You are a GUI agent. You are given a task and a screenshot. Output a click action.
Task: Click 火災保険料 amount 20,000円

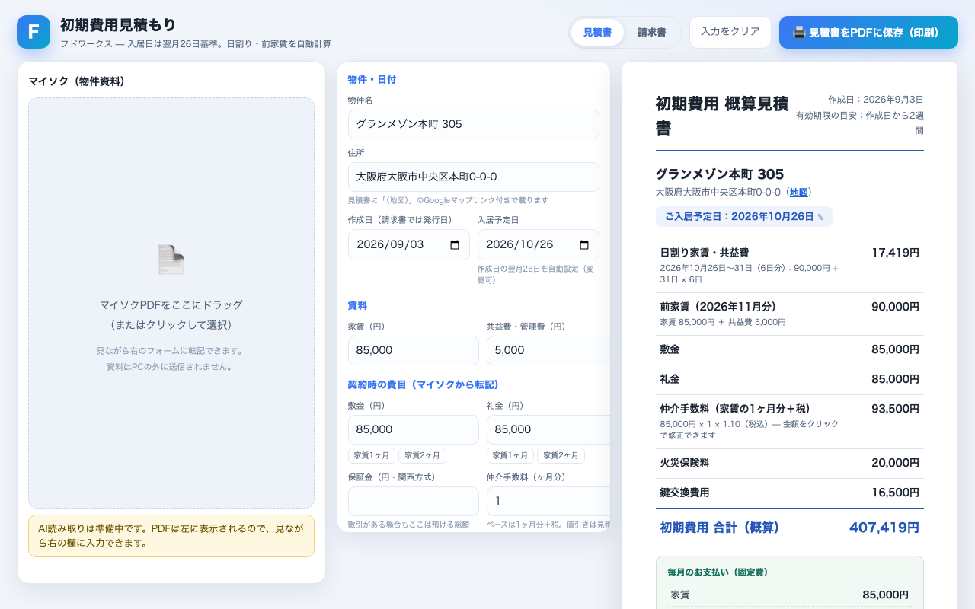point(895,463)
